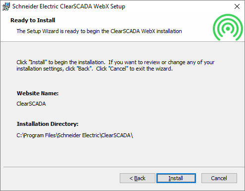This screenshot has height=191, width=245.
Task: Start installation with the Install button
Action: coord(176,178)
